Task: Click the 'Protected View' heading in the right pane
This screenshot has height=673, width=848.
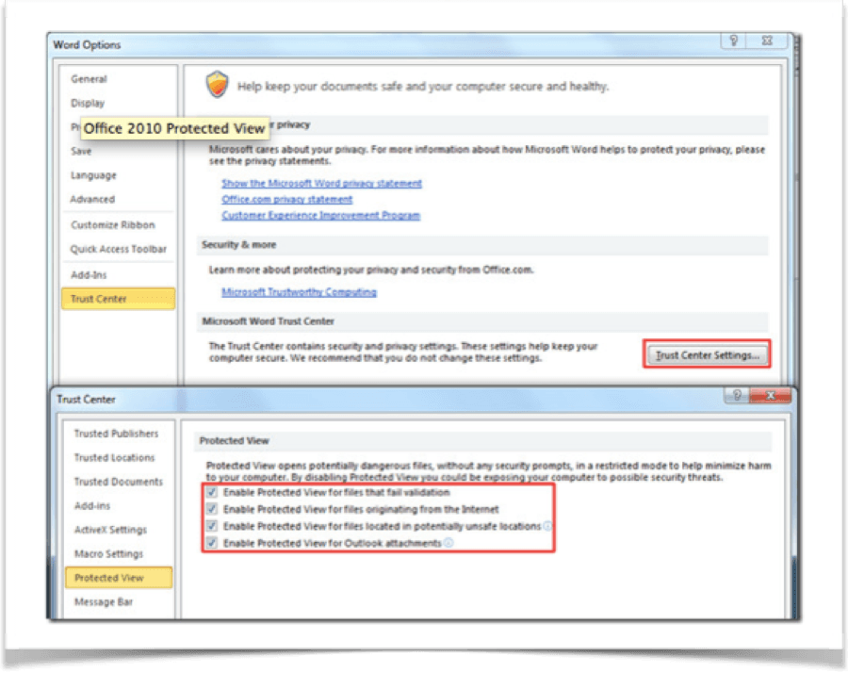Action: (235, 441)
